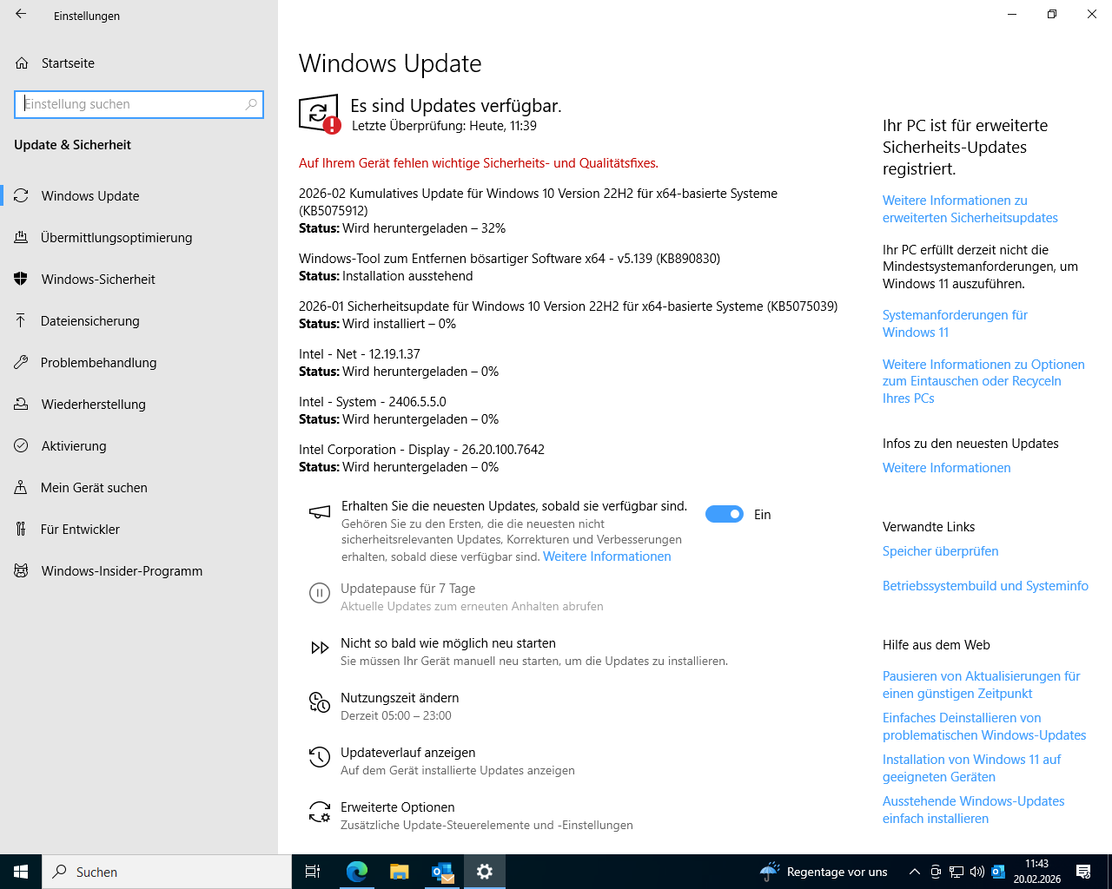The height and width of the screenshot is (889, 1112).
Task: Open Installation von Windows 11 link
Action: 972,768
